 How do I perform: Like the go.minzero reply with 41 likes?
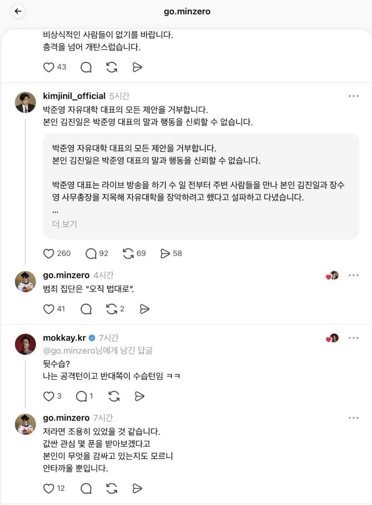coord(49,309)
